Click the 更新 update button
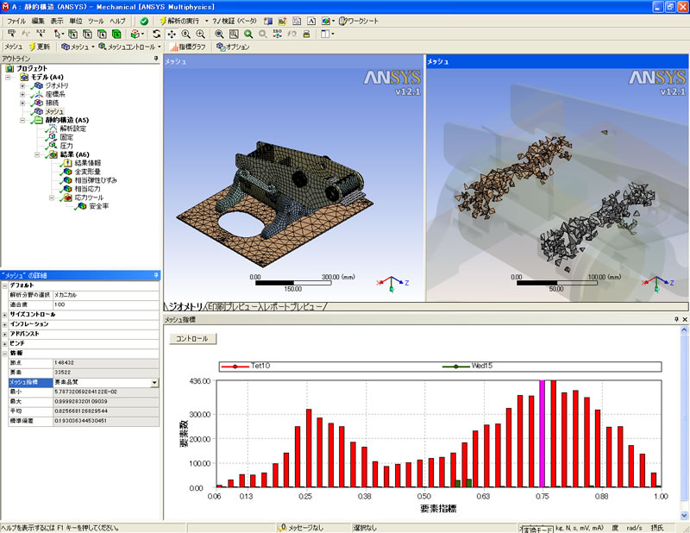The width and height of the screenshot is (690, 533). (40, 47)
